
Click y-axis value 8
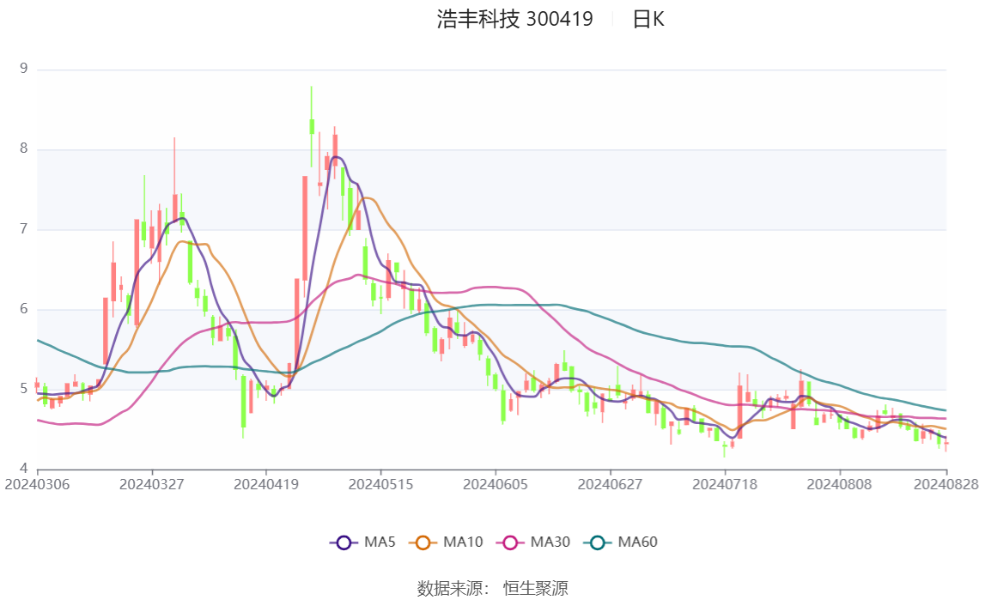click(x=24, y=148)
